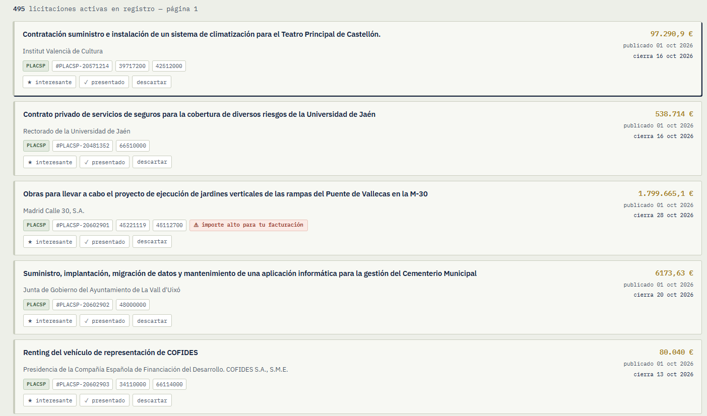The height and width of the screenshot is (416, 707).
Task: Open the Cementerio Municipal aplicación informática title
Action: tap(250, 273)
